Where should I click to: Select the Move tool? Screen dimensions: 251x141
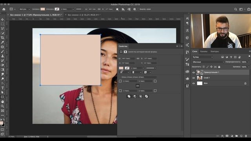click(2, 20)
